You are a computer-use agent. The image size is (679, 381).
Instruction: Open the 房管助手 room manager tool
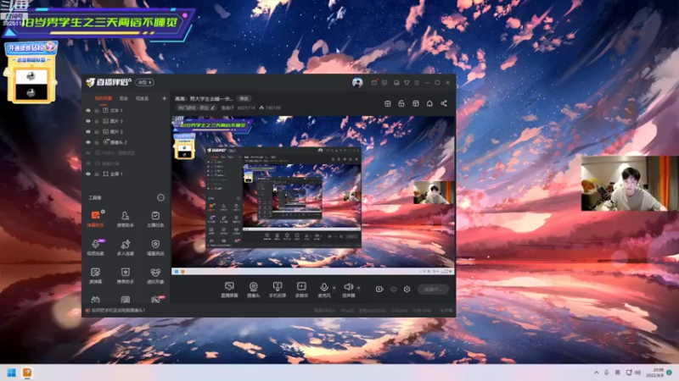(125, 218)
